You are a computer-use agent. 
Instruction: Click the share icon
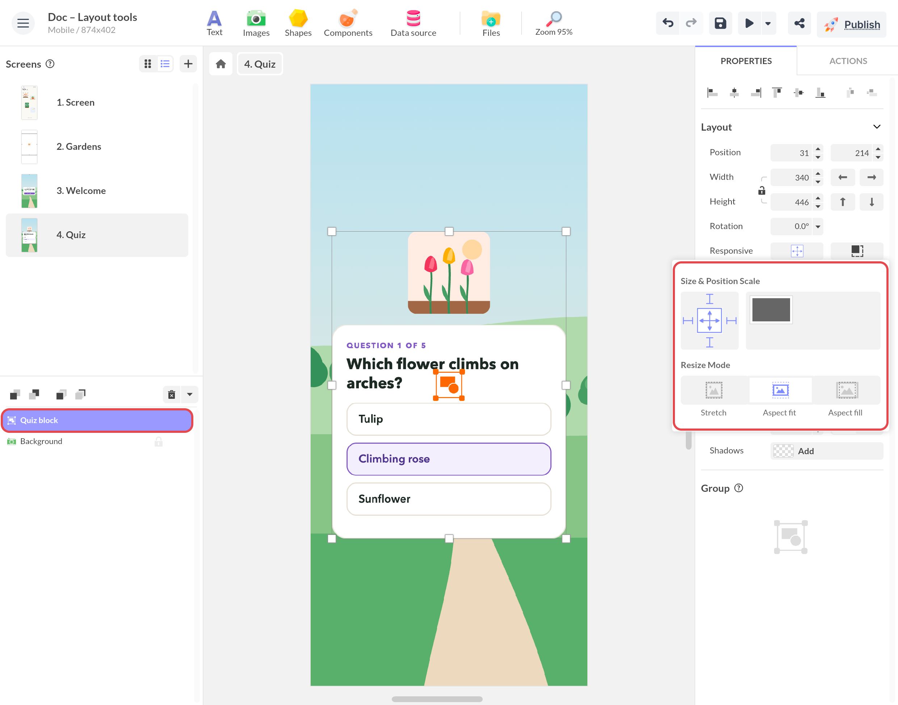(799, 23)
